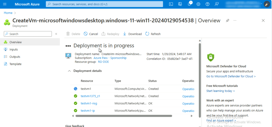This screenshot has width=272, height=127.
Task: Launch Cloud Shell from the top bar
Action: (171, 4)
